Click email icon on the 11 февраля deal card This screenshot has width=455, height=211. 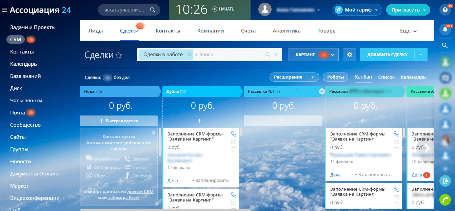[x=396, y=142]
